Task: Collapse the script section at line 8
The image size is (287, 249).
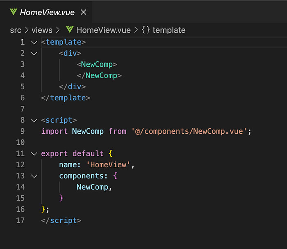Action: click(x=34, y=120)
